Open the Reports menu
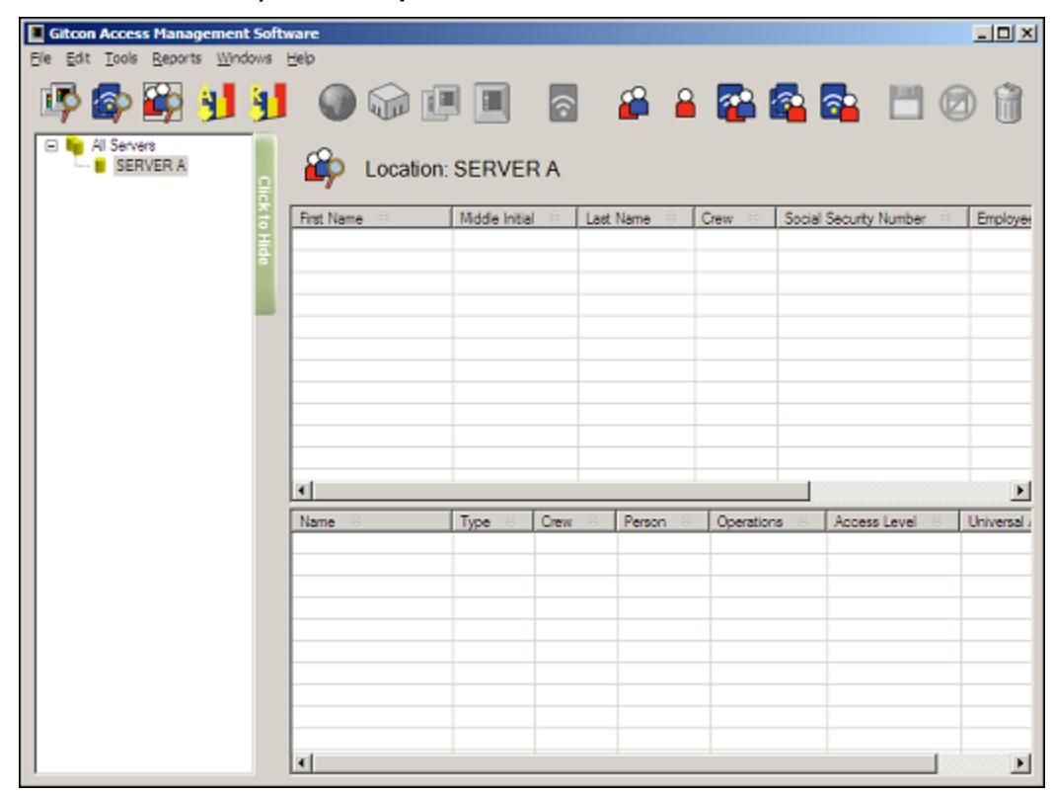The height and width of the screenshot is (793, 1054). point(177,58)
